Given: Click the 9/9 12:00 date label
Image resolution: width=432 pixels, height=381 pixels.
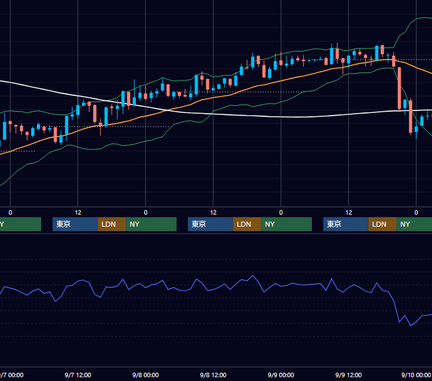Looking at the screenshot, I should (349, 375).
